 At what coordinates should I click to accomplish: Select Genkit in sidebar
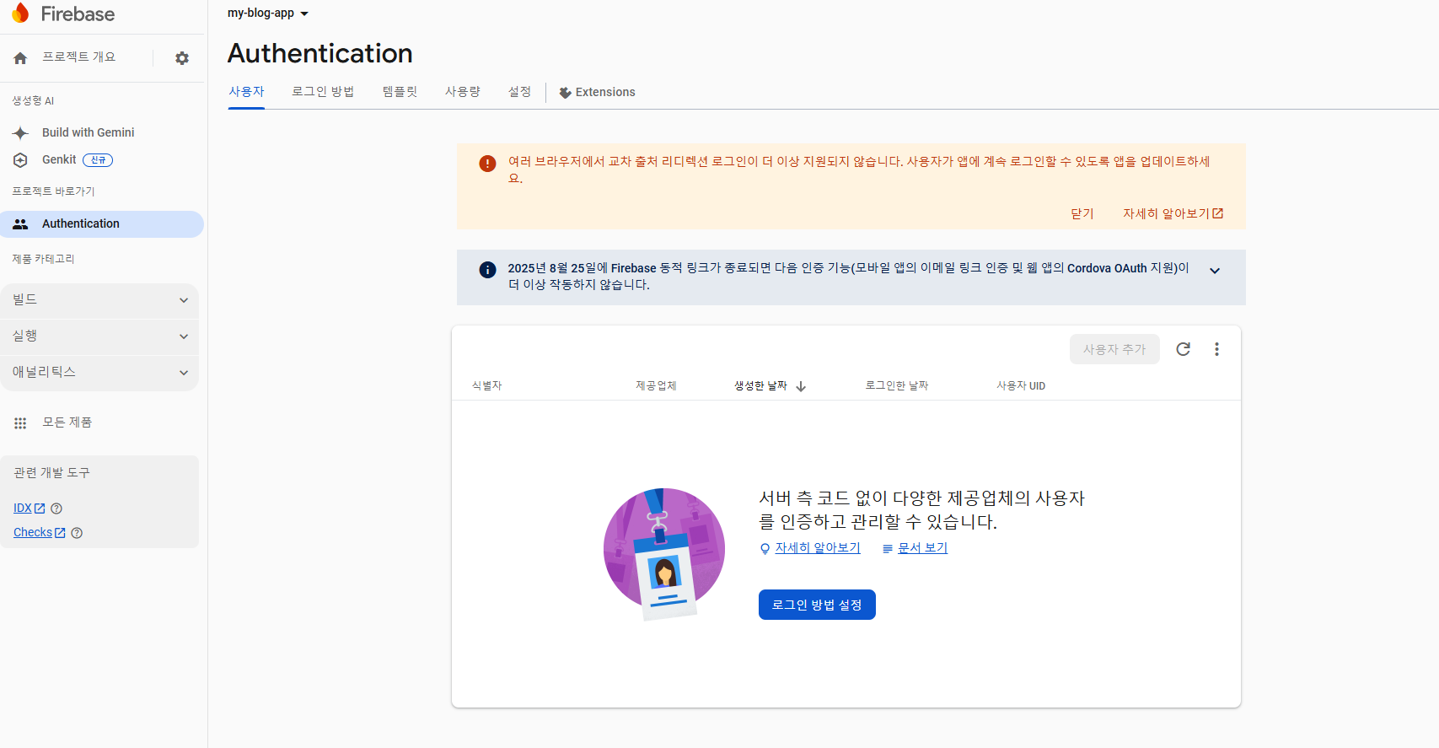(59, 160)
